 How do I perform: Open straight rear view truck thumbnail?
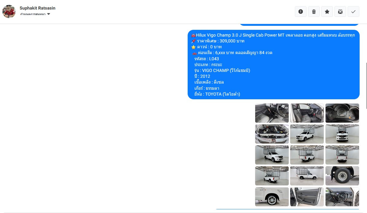point(342,155)
